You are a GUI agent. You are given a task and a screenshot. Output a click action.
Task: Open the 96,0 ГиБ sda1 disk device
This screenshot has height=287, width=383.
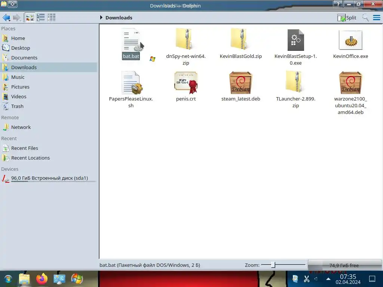pyautogui.click(x=49, y=178)
